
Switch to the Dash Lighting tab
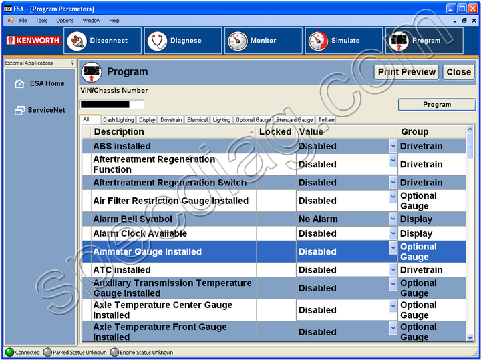tap(118, 120)
